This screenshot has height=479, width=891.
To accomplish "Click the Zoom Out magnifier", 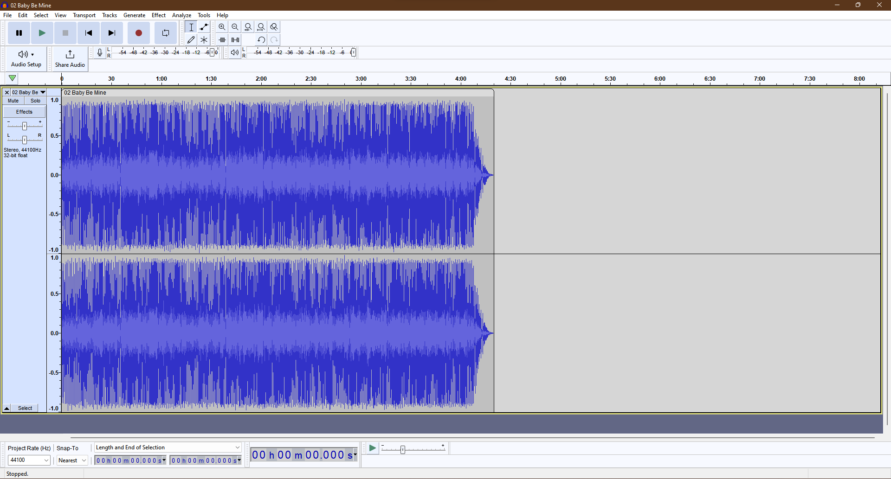I will click(235, 27).
